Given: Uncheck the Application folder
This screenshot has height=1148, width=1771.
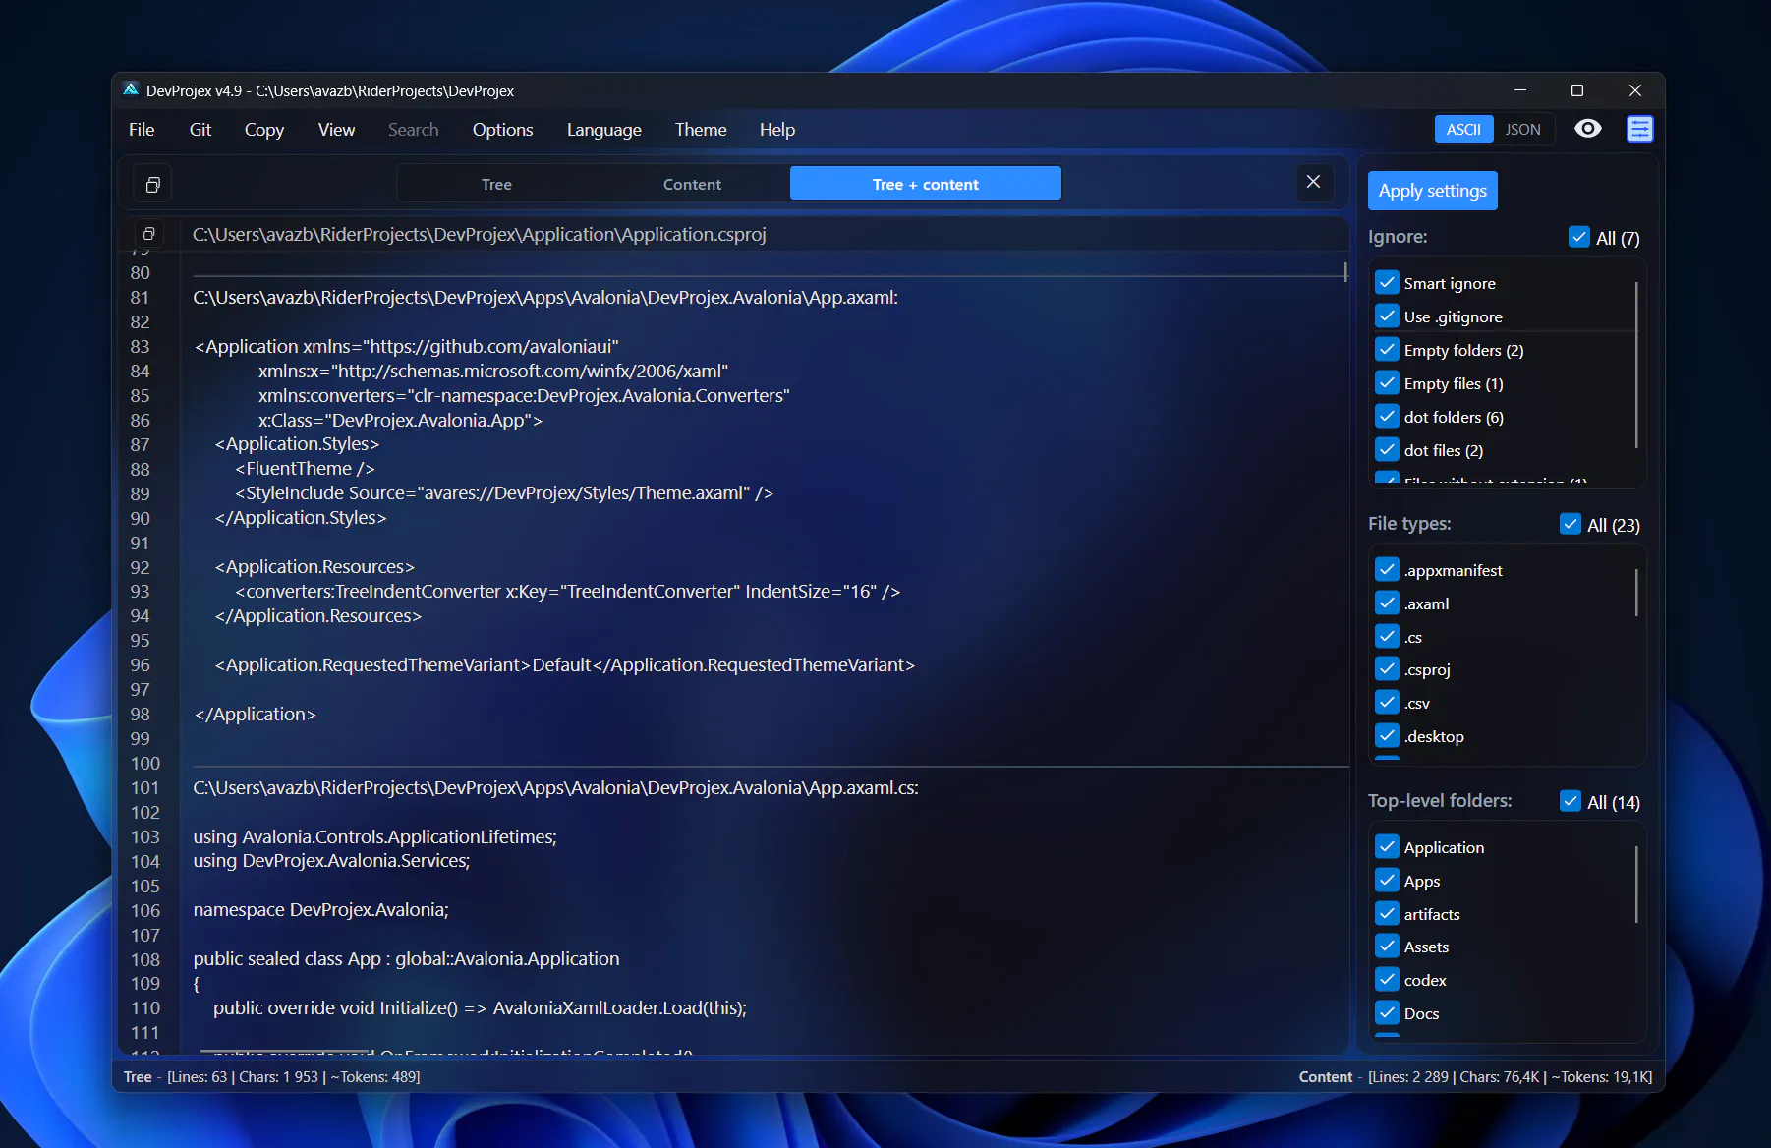Looking at the screenshot, I should click(x=1387, y=847).
